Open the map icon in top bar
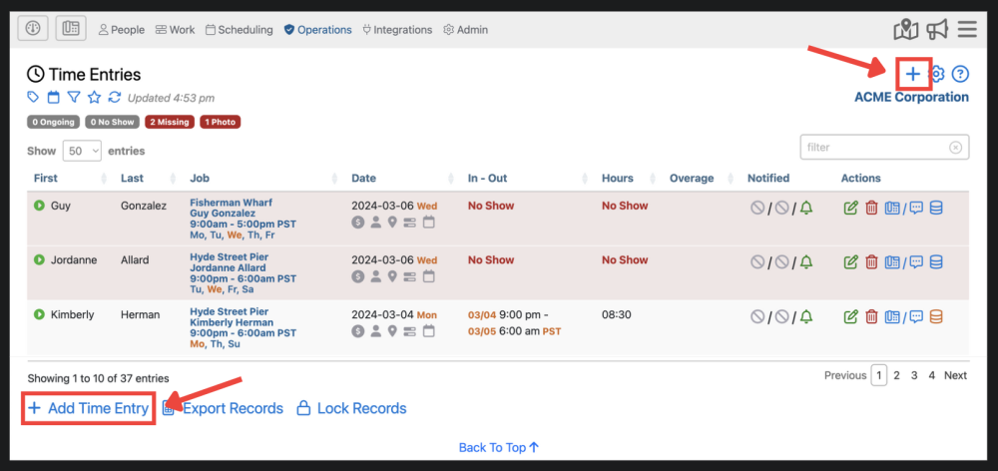 click(x=905, y=29)
